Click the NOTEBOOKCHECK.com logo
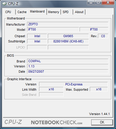The height and width of the screenshot is (129, 116). pos(57,122)
